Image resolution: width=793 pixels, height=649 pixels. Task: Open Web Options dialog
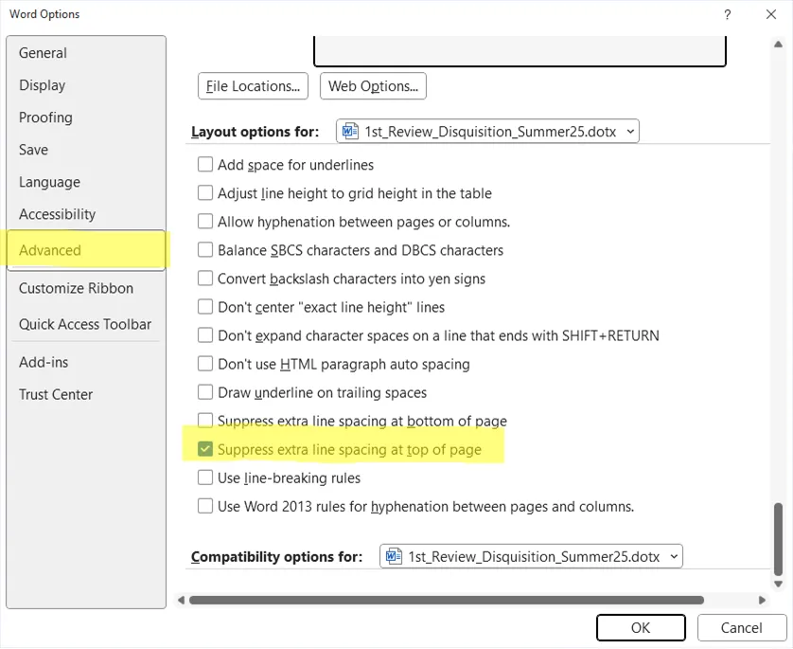[373, 86]
